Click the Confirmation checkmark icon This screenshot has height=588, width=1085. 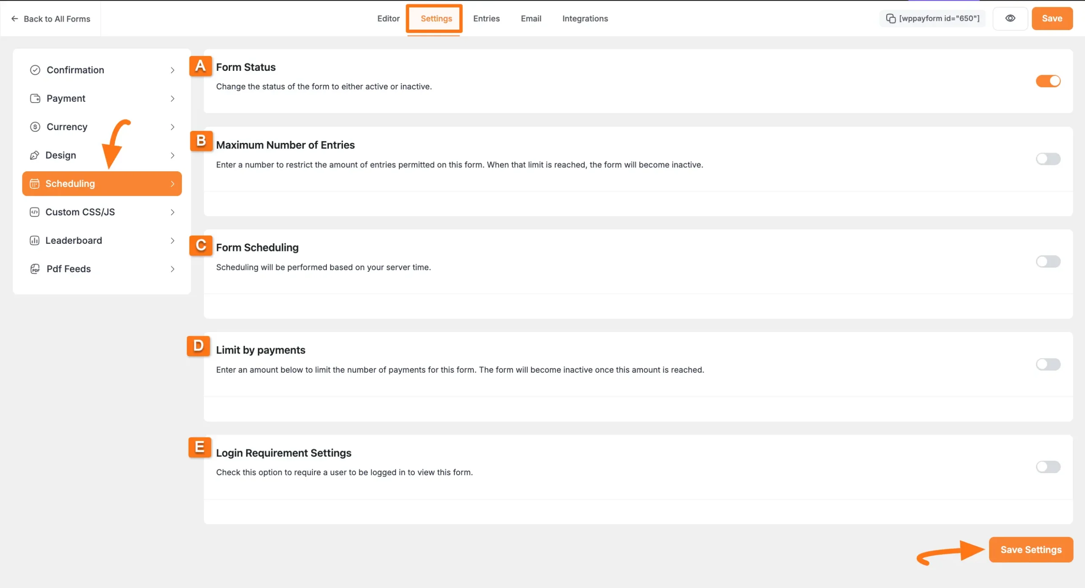(x=35, y=70)
